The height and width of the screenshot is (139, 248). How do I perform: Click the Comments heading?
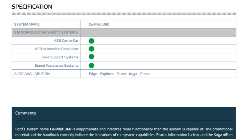coord(26,113)
